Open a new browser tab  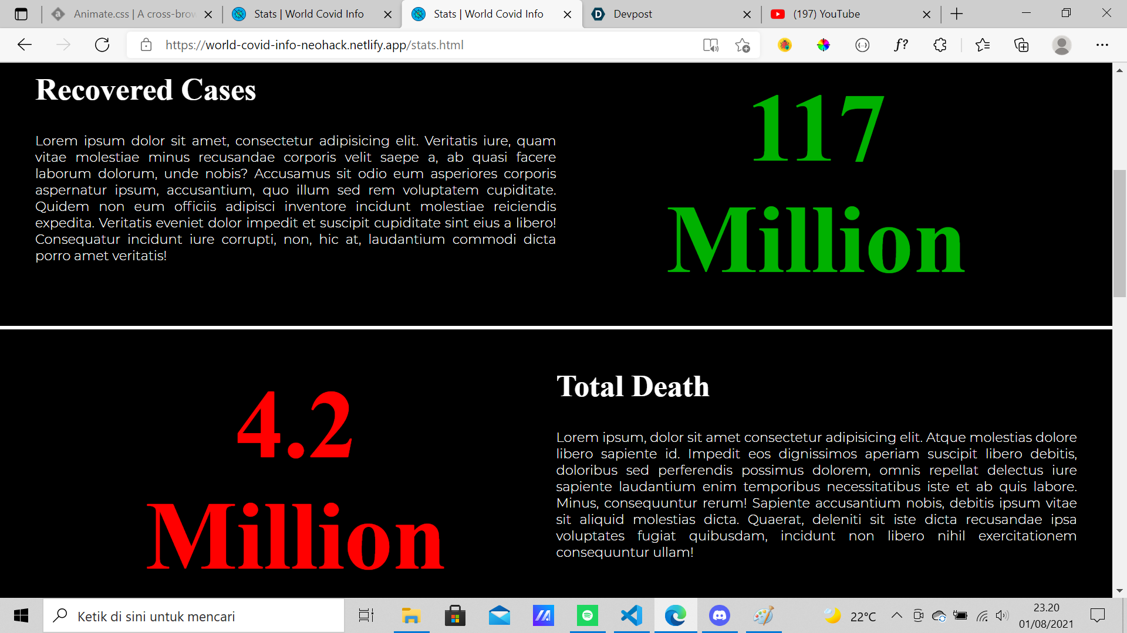957,14
